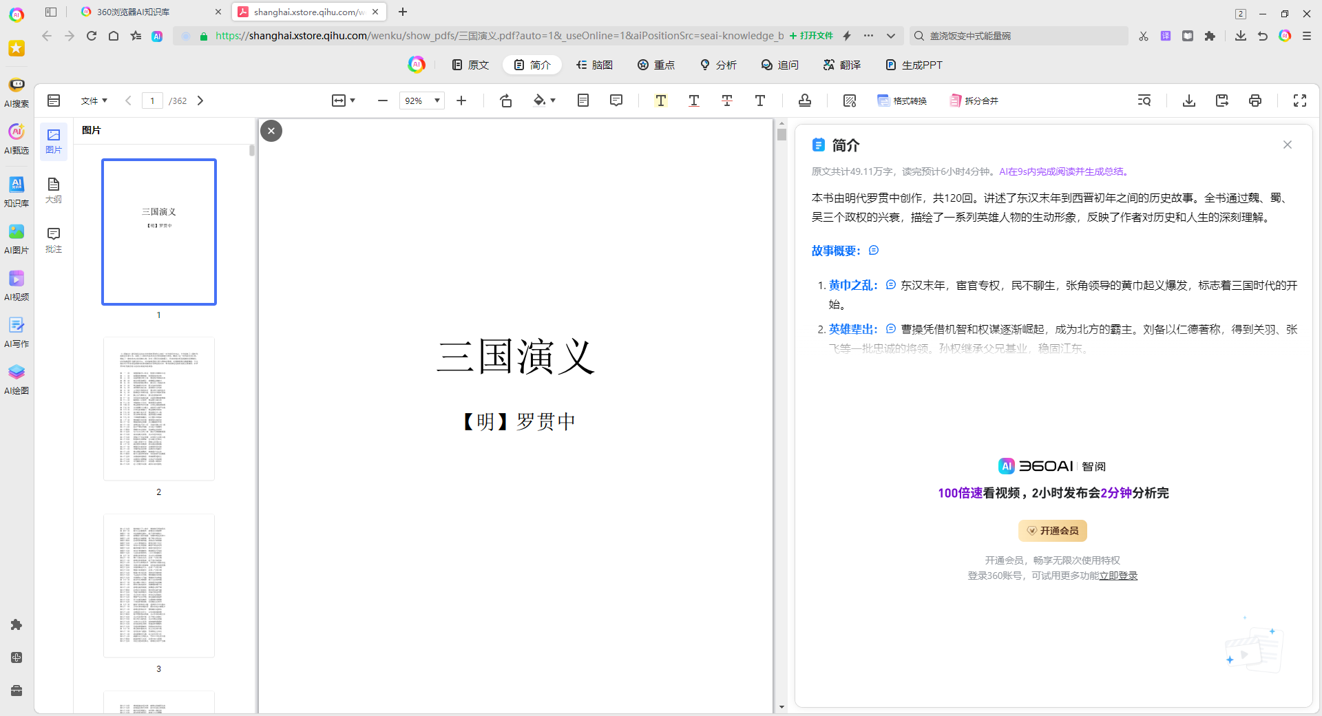
Task: Switch side panel to 批注 annotations view
Action: 54,240
